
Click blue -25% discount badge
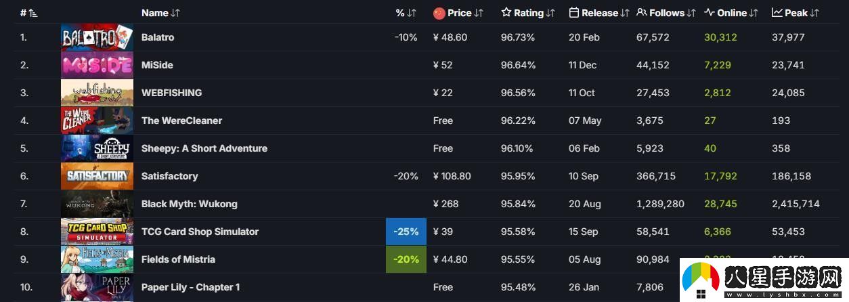click(406, 232)
